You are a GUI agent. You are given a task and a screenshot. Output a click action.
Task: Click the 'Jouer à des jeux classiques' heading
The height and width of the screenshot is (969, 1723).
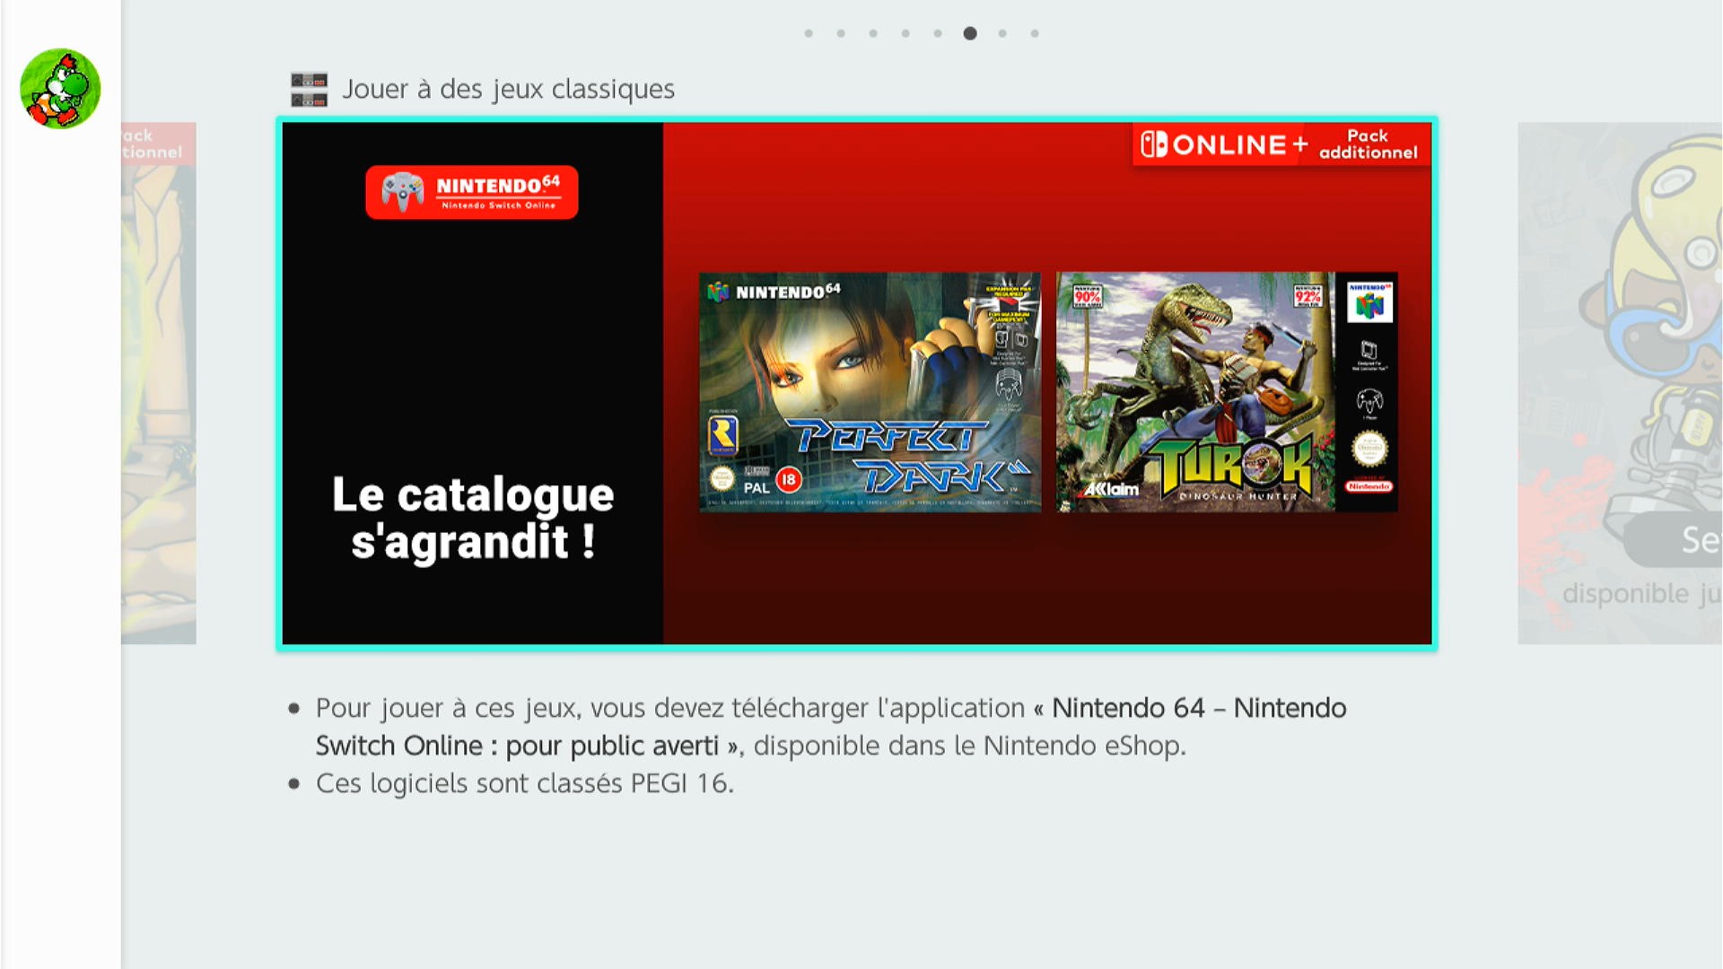[508, 90]
